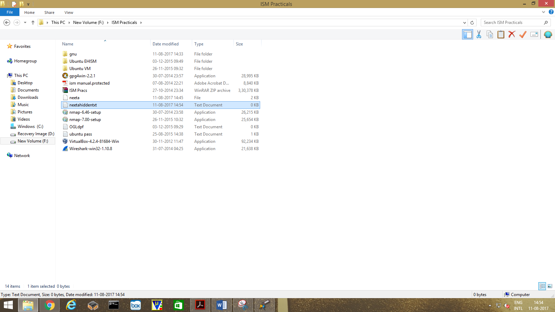Open the View ribbon tab

69,12
